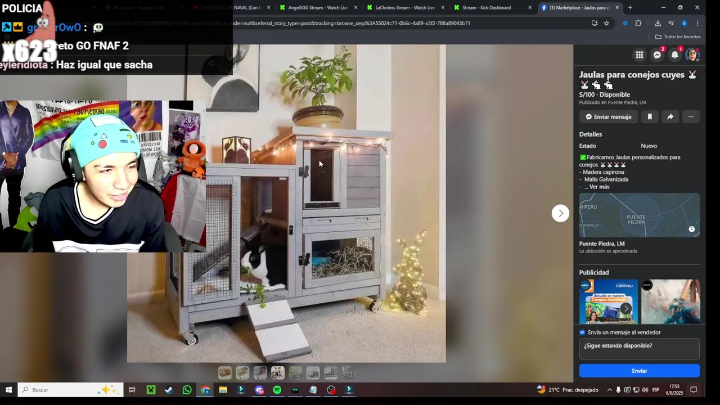Click the S/100 · Disponible price text
The height and width of the screenshot is (405, 720).
(605, 94)
